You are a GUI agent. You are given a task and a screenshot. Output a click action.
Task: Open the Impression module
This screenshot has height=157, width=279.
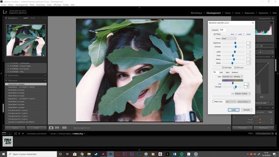tap(263, 13)
